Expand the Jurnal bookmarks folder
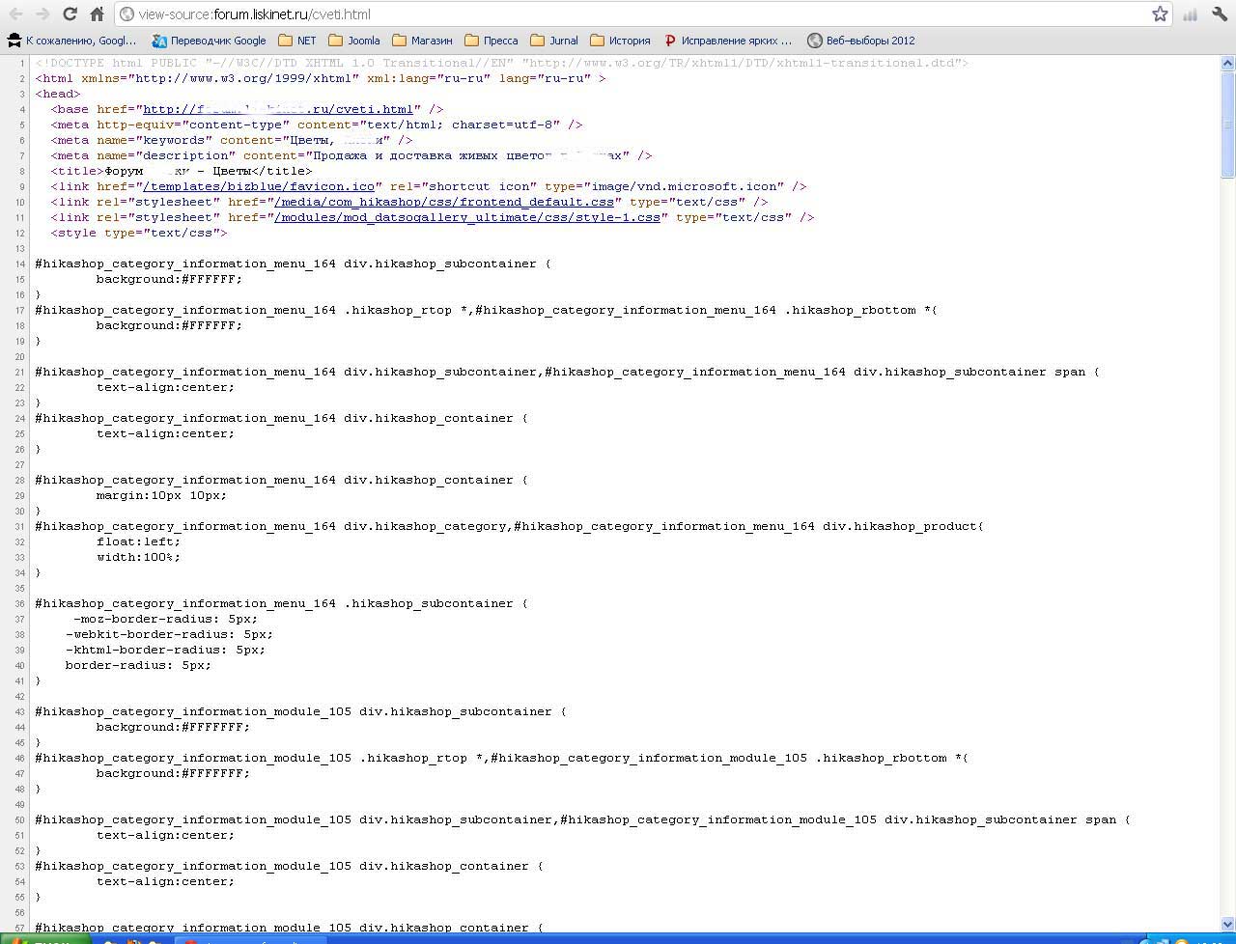 (x=554, y=41)
